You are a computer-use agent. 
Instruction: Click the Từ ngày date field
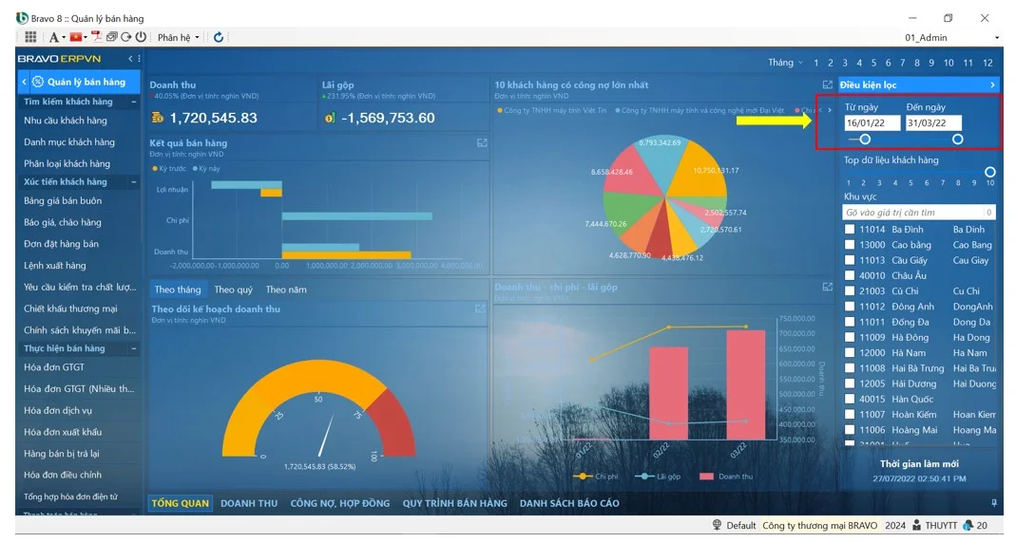point(872,123)
